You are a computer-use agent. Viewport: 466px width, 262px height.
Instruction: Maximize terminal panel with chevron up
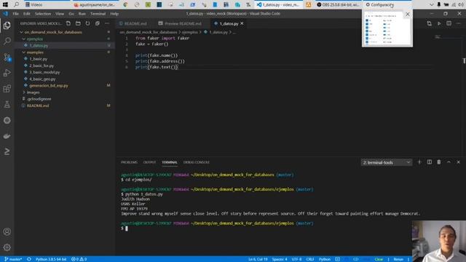pyautogui.click(x=449, y=162)
